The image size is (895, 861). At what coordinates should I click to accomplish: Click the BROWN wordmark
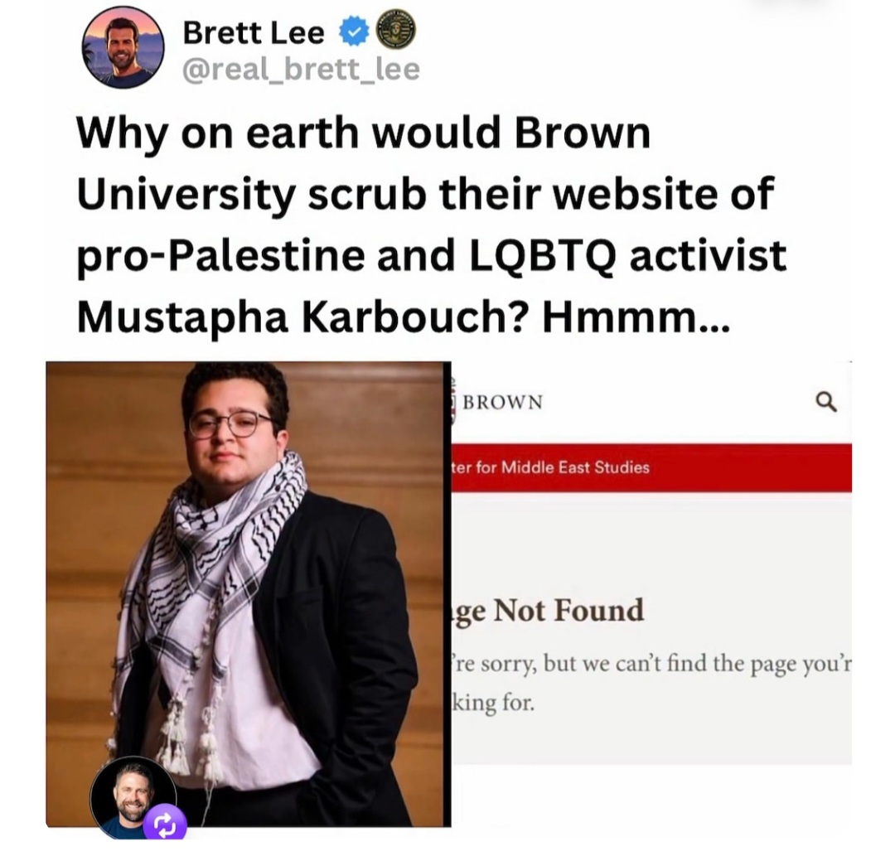[x=503, y=402]
